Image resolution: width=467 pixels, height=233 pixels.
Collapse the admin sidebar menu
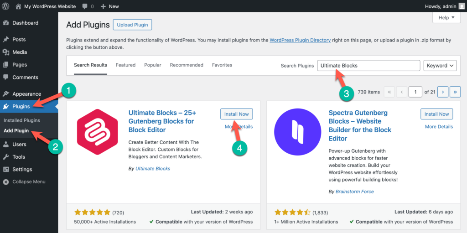[28, 181]
